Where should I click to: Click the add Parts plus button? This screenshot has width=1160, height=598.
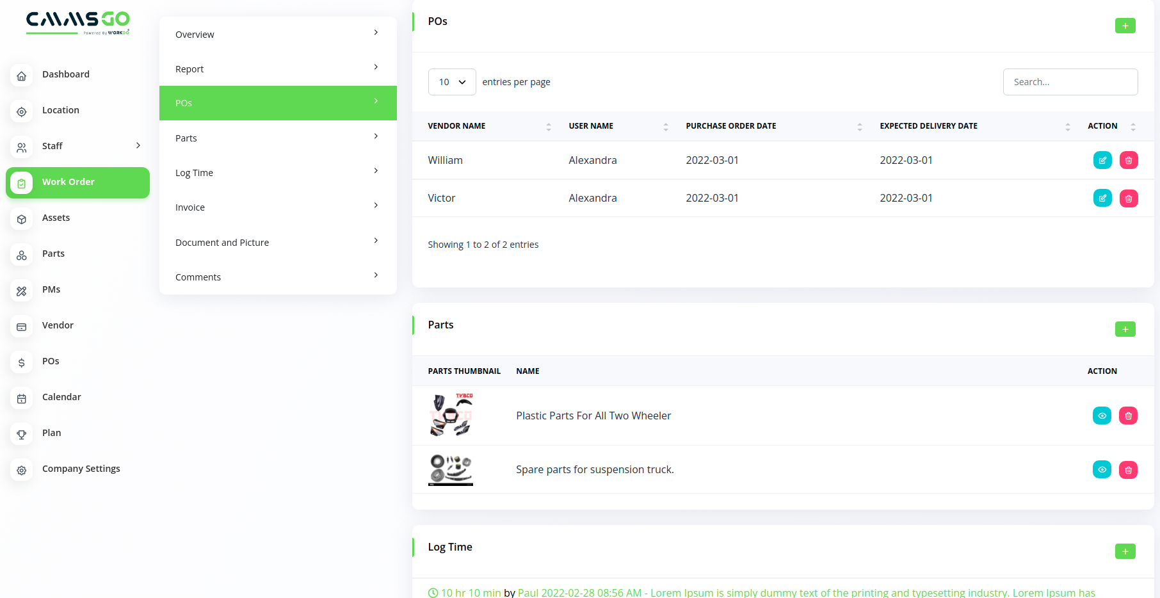click(1125, 329)
